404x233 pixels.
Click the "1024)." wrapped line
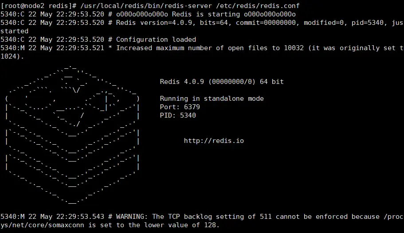[12, 56]
